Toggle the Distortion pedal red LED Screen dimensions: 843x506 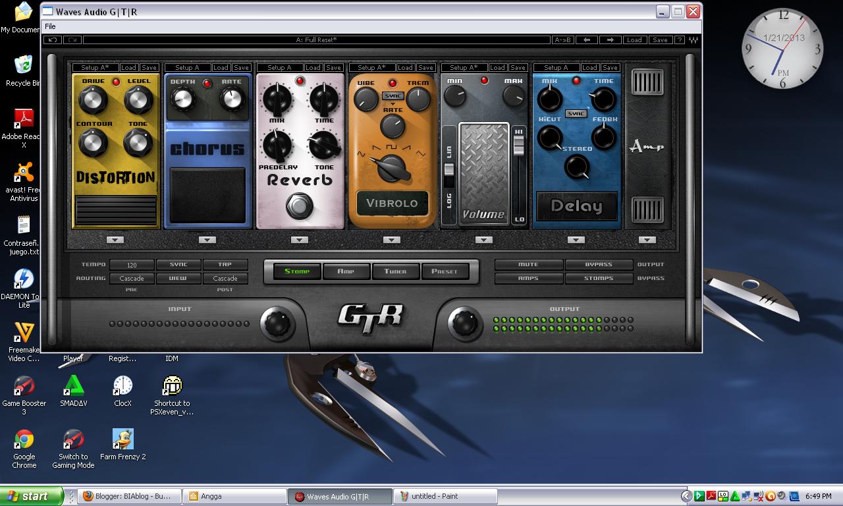116,82
